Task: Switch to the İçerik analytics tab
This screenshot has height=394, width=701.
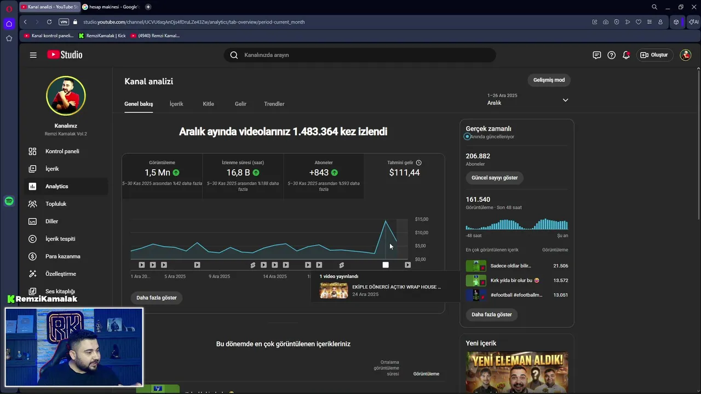Action: (x=176, y=104)
